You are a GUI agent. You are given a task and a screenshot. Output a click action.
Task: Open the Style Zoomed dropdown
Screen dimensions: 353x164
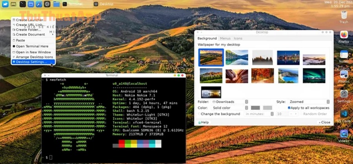pos(309,102)
